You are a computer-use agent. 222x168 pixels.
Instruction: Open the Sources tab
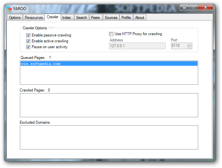tap(111, 18)
